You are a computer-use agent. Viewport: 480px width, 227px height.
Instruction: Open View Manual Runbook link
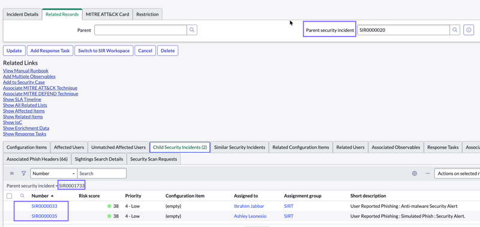(26, 71)
